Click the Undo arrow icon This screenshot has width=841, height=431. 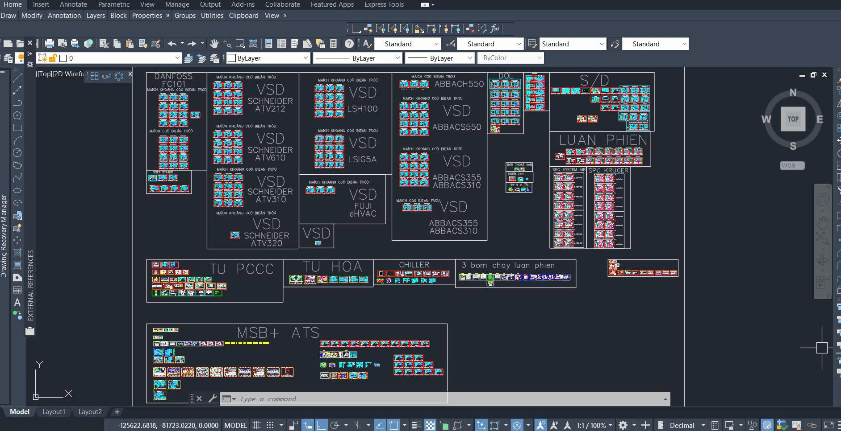(x=172, y=44)
